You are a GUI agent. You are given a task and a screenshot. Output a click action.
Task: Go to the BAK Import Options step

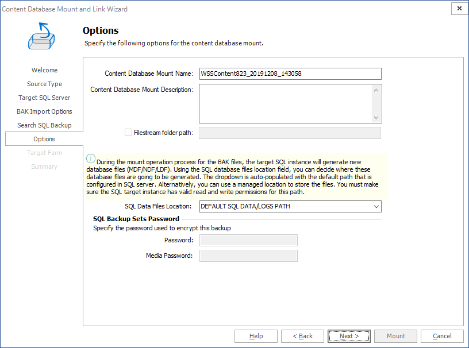pyautogui.click(x=44, y=111)
